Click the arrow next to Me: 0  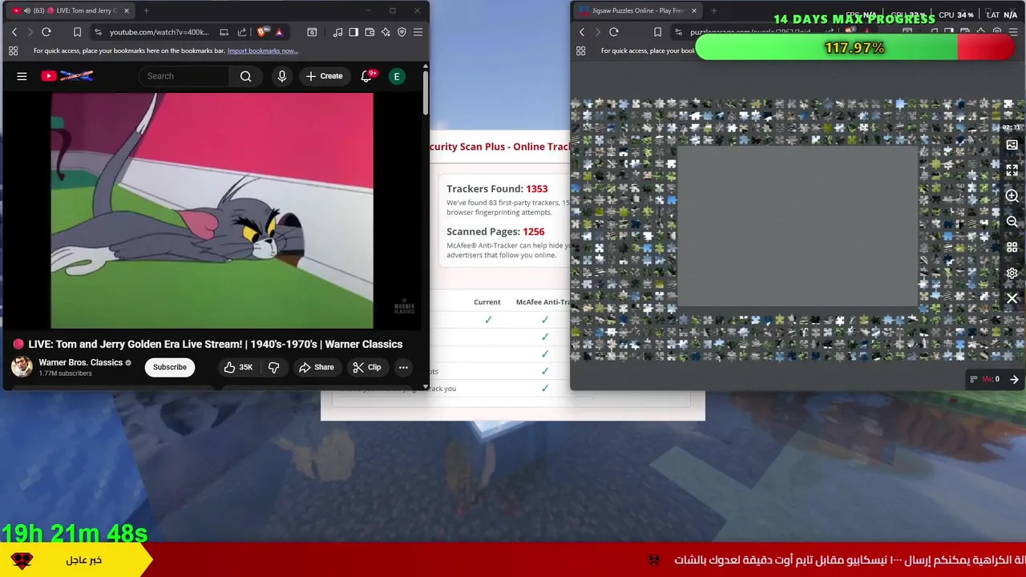pos(1014,379)
